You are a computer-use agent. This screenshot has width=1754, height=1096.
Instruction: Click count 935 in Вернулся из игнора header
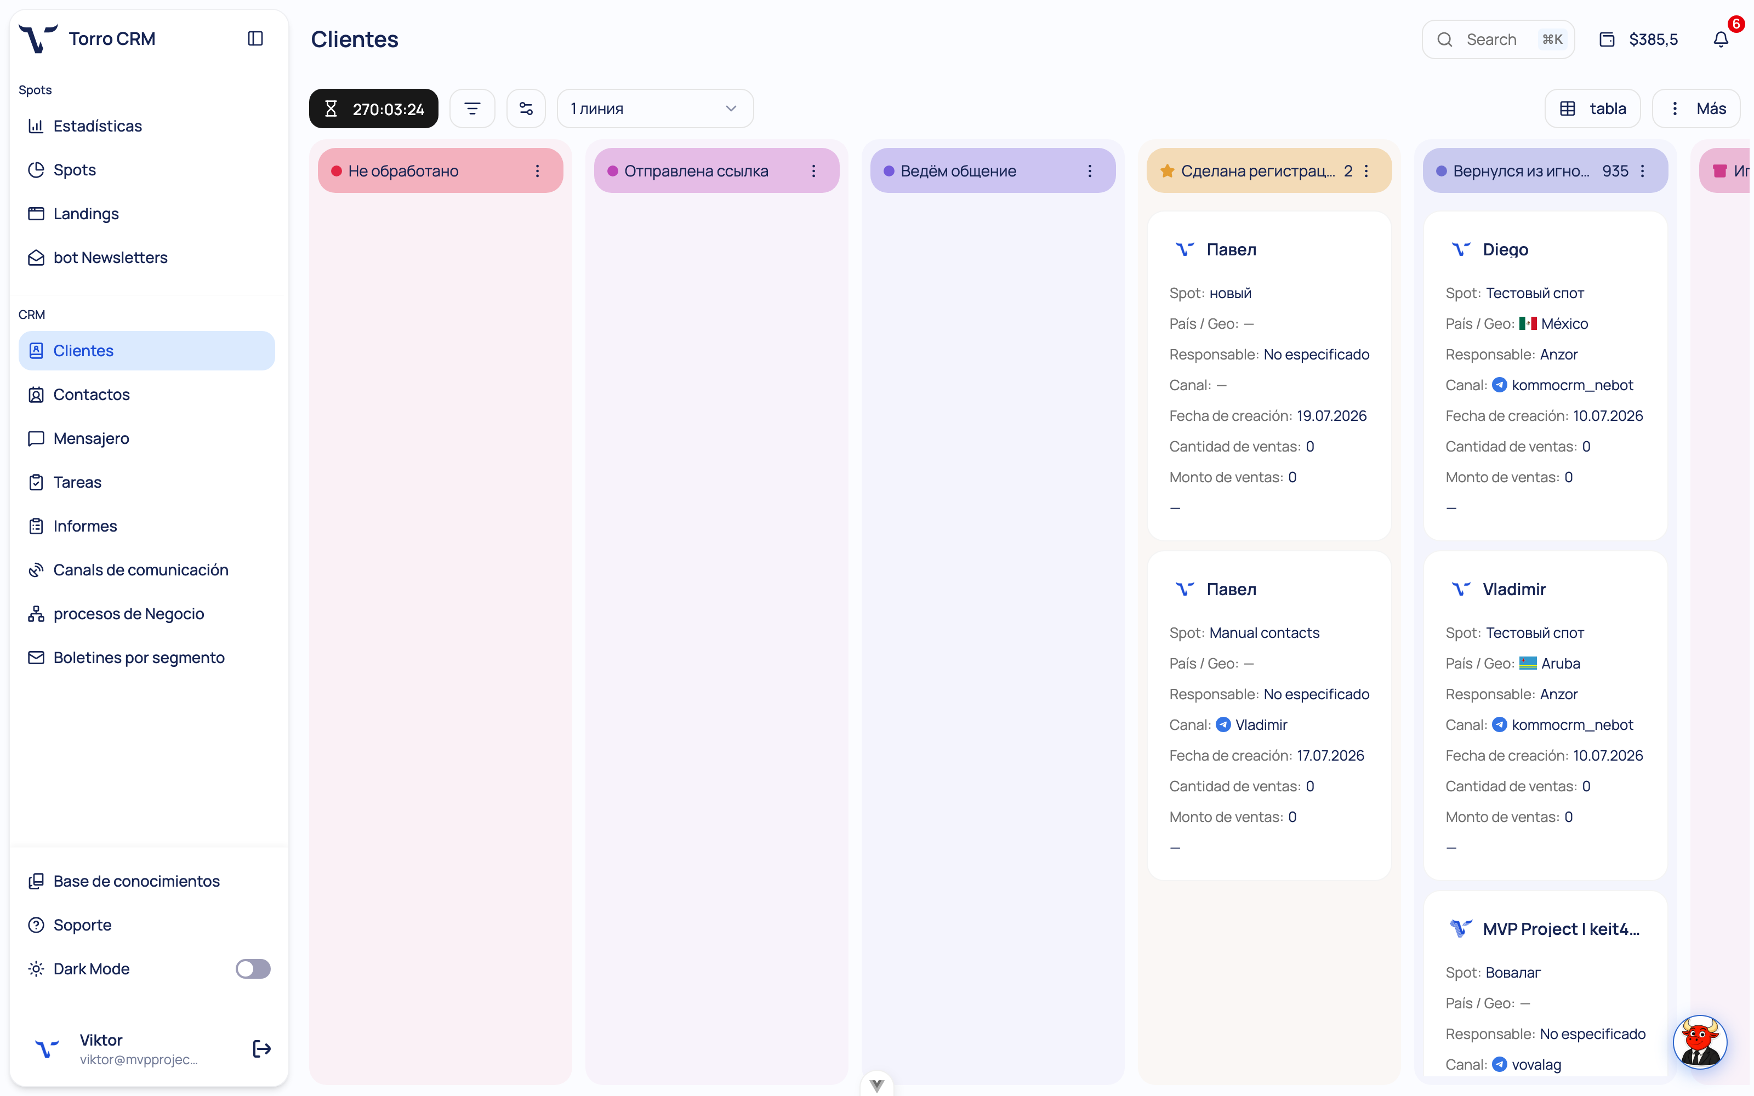tap(1615, 171)
